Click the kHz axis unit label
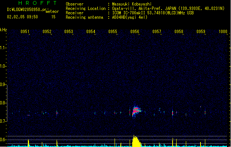Viewport: 231px width, 147px height. click(x=3, y=30)
